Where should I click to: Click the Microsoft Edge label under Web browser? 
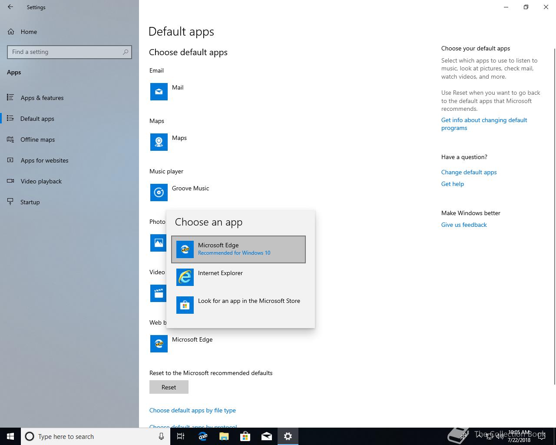(192, 339)
